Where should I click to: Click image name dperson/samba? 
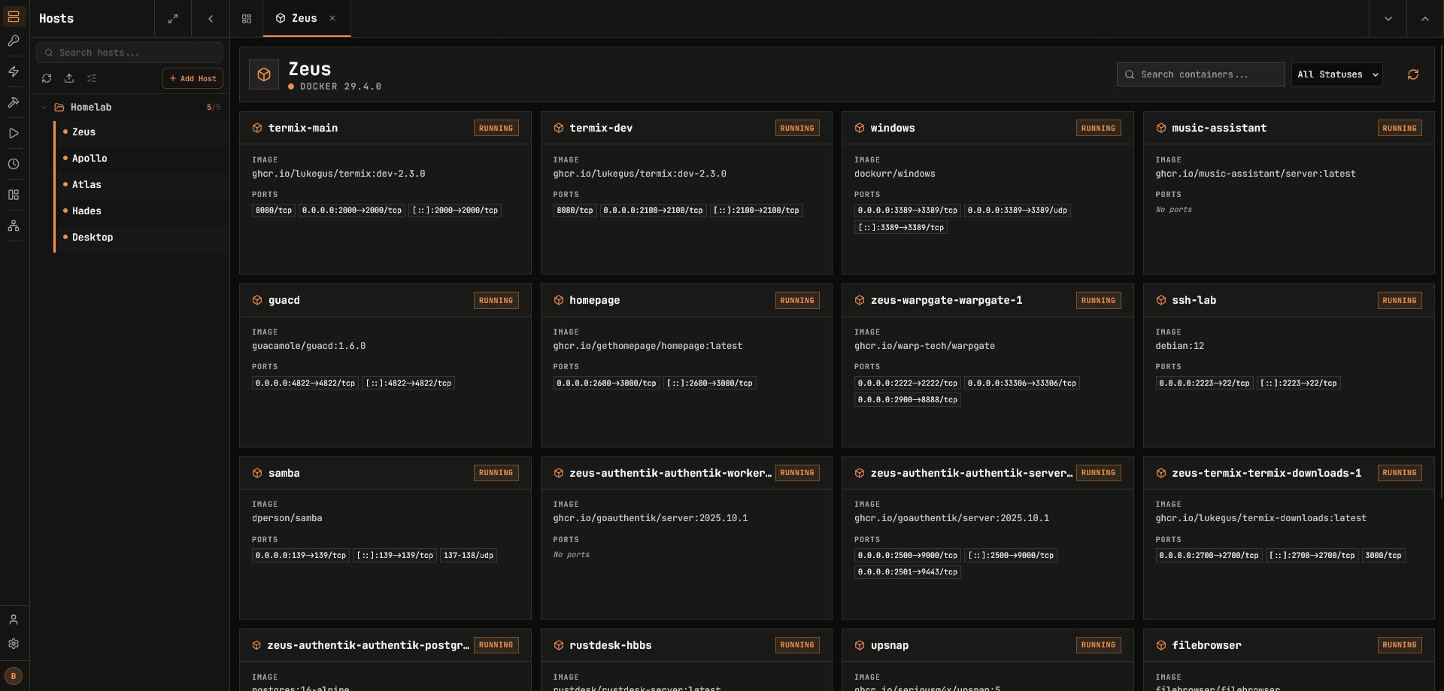[287, 518]
